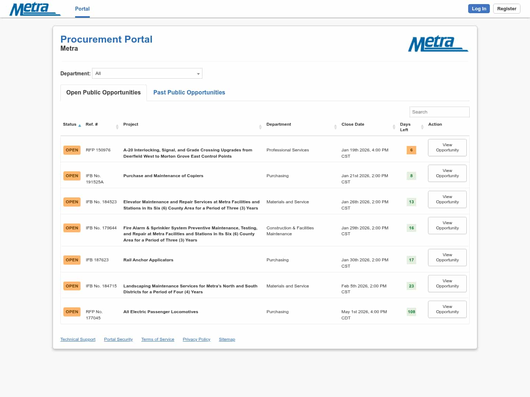This screenshot has height=397, width=530.
Task: View Opportunity for Rail Anchor Applicators
Action: pos(447,257)
